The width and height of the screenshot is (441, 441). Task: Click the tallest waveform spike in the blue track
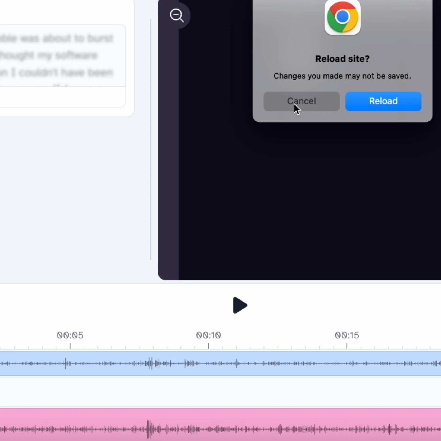[150, 363]
